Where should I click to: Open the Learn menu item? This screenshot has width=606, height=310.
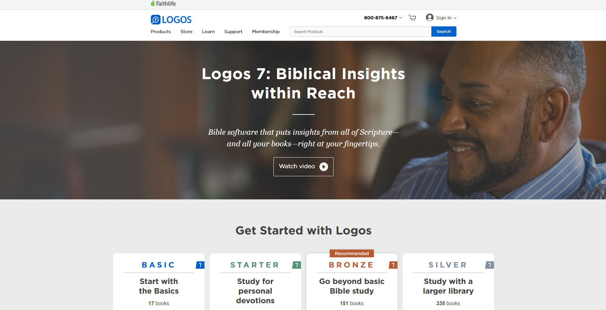208,32
